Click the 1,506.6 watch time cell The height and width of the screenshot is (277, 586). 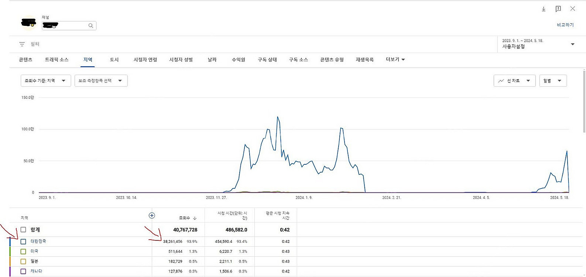click(x=226, y=271)
